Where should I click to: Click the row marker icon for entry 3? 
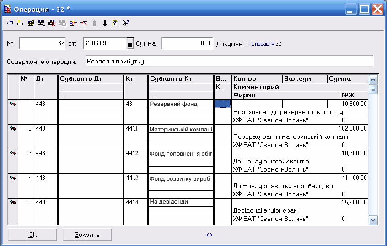[x=13, y=153]
